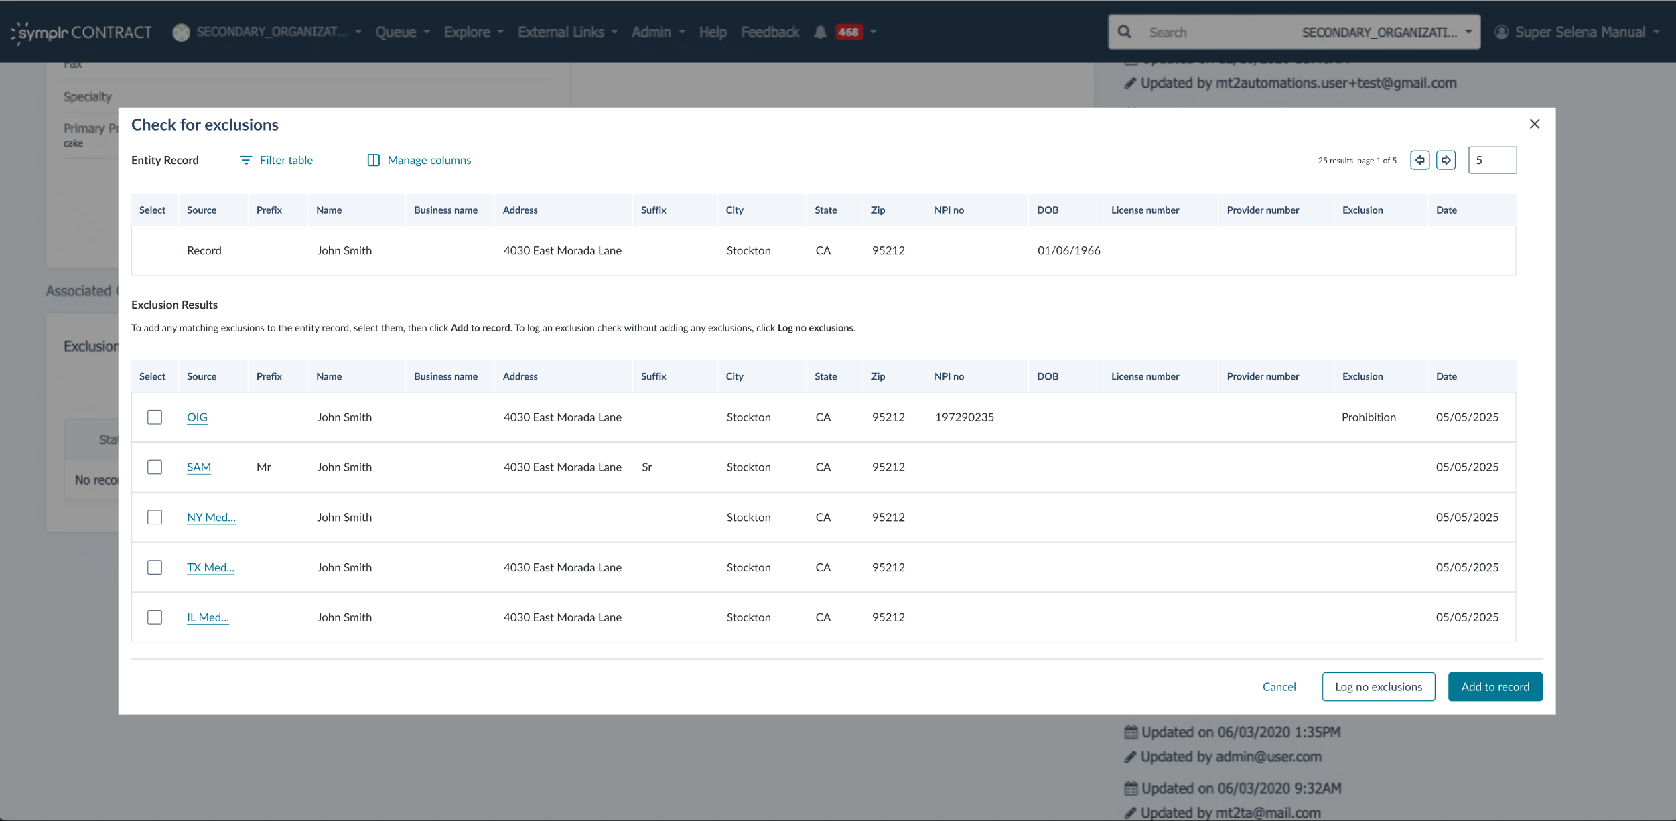
Task: Click the Feedback menu item
Action: [770, 31]
